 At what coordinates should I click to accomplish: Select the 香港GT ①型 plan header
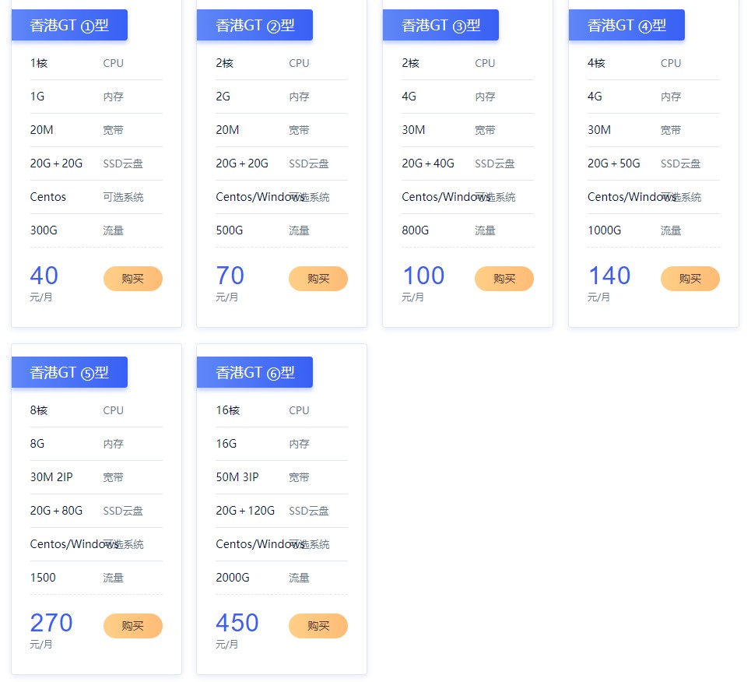[x=68, y=24]
